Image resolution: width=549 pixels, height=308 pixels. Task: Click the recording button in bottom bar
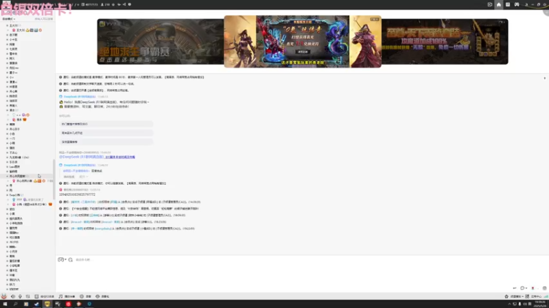85,296
